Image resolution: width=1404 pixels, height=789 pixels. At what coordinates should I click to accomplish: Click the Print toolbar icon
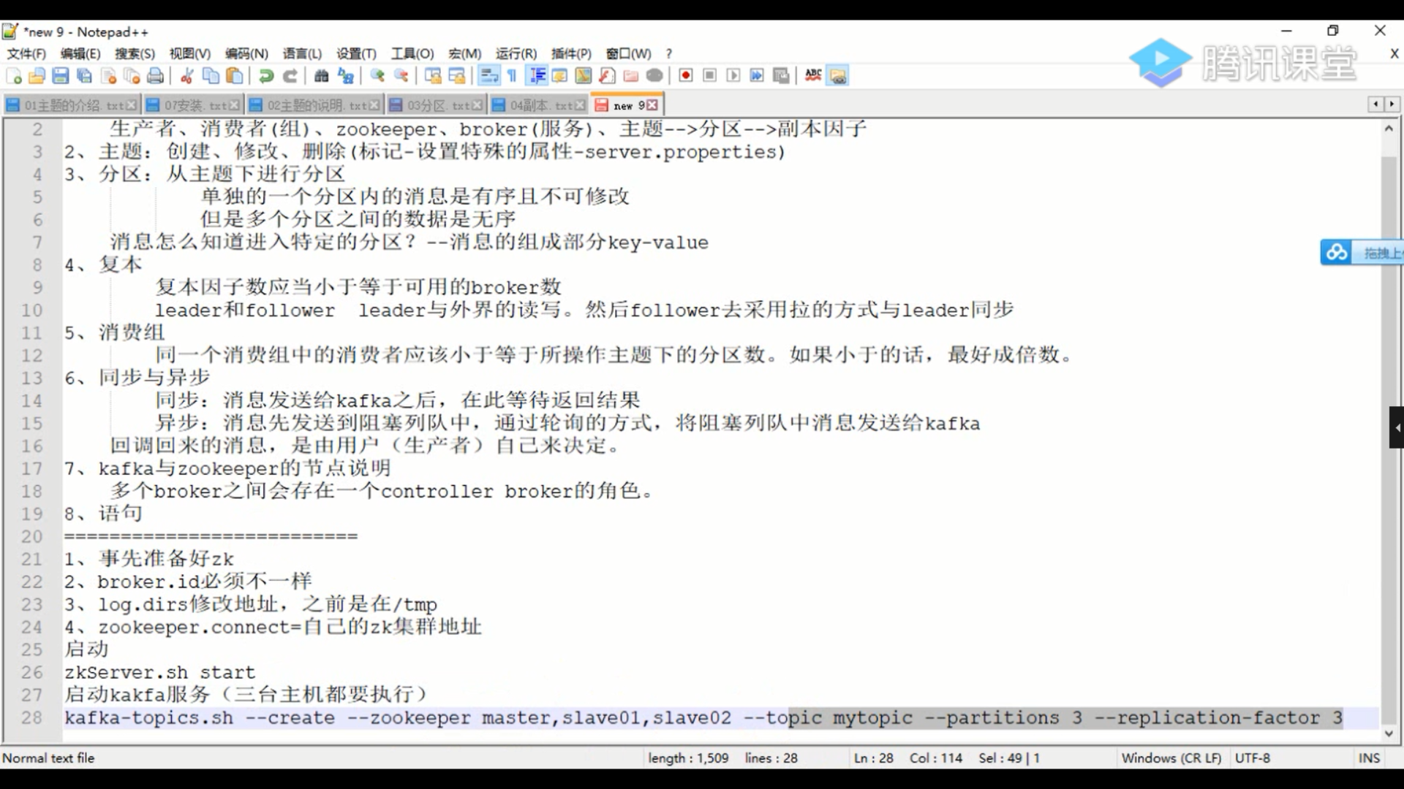(155, 76)
